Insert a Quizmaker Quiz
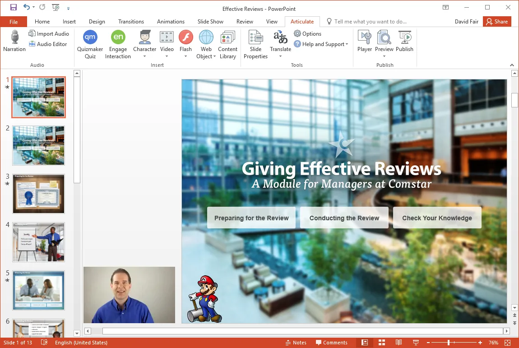519x348 pixels. pyautogui.click(x=90, y=45)
